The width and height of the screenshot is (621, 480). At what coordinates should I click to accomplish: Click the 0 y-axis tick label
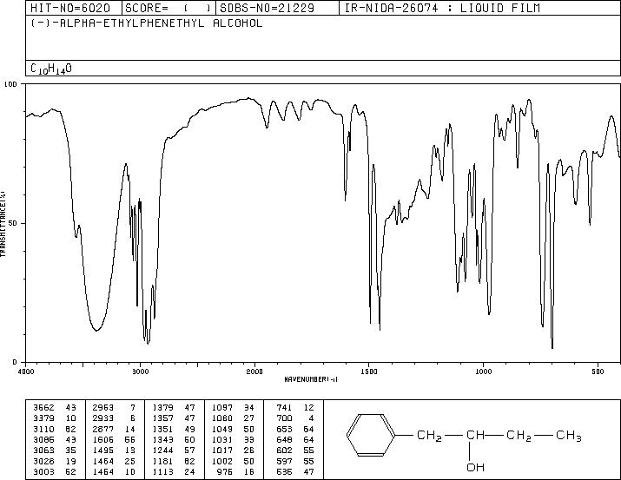coord(15,362)
